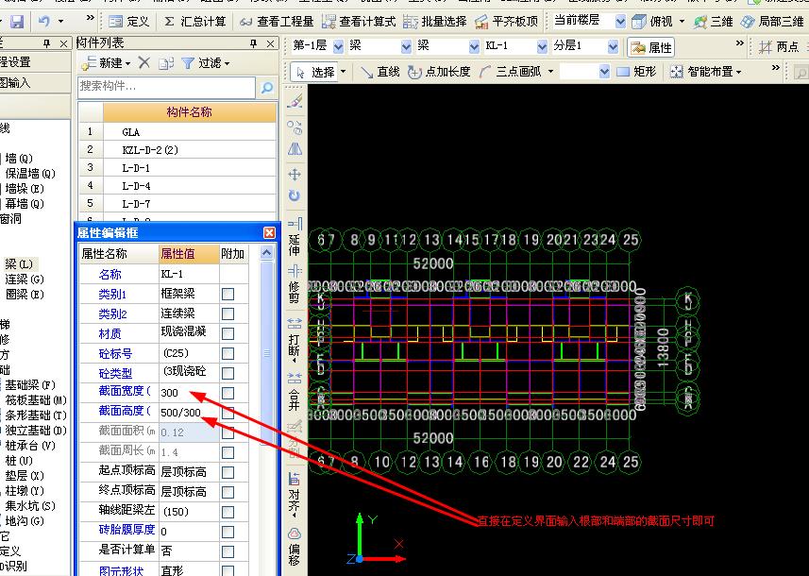Switch to 俯视 top view
The image size is (809, 576).
click(652, 22)
